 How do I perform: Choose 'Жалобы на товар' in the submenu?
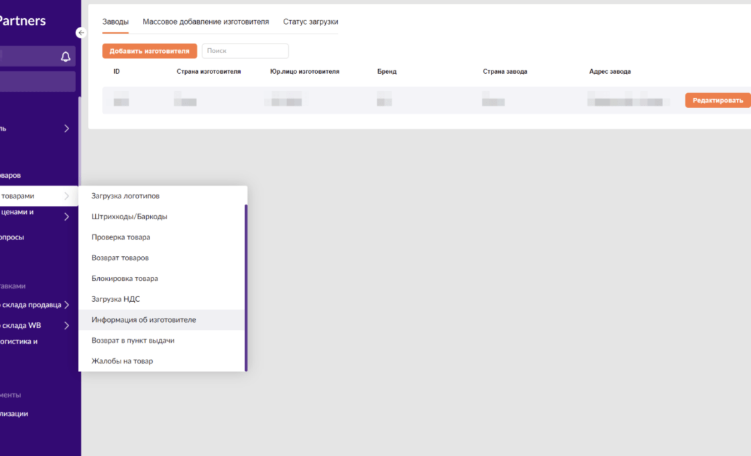tap(122, 361)
